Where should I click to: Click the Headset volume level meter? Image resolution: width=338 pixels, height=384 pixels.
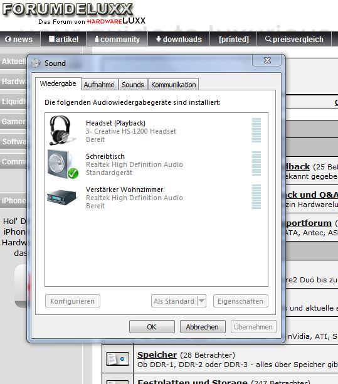tap(256, 131)
